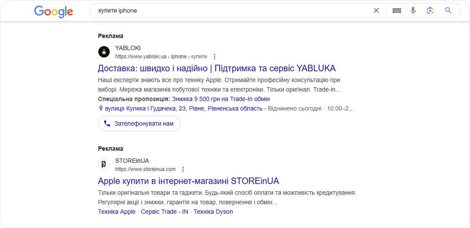This screenshot has width=470, height=228.
Task: Go to the Google homepage logo
Action: (54, 11)
